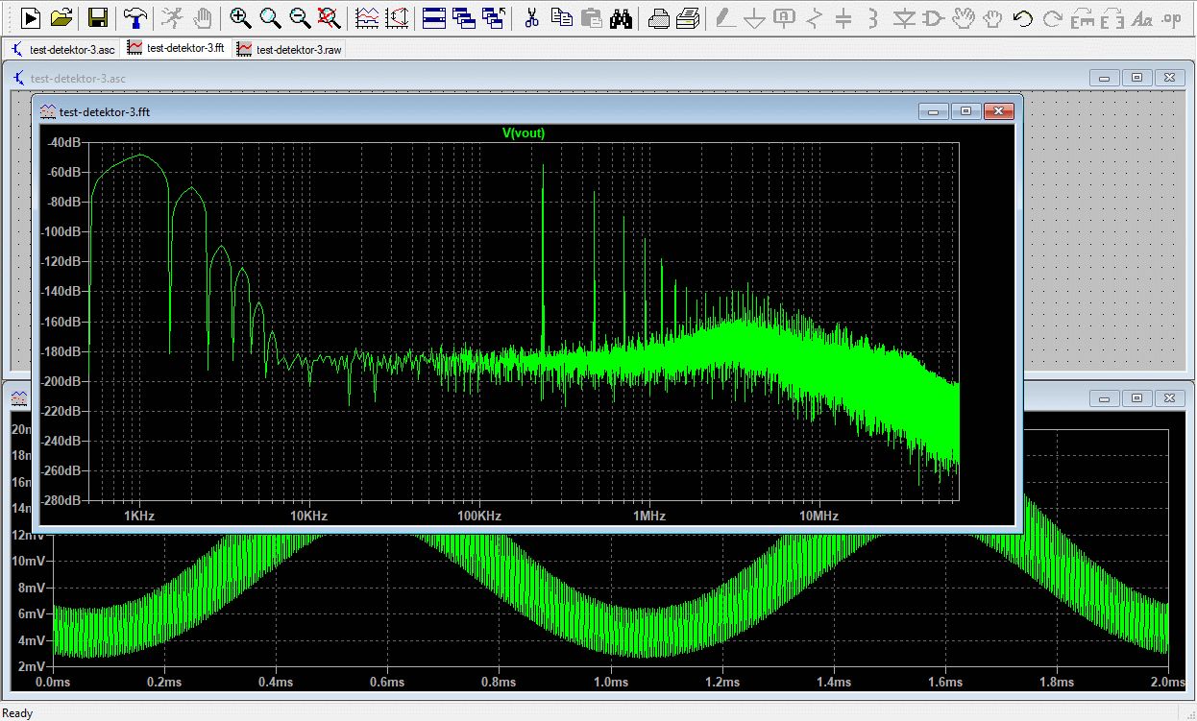Undo the last action
Viewport: 1197px width, 721px height.
point(1023,16)
